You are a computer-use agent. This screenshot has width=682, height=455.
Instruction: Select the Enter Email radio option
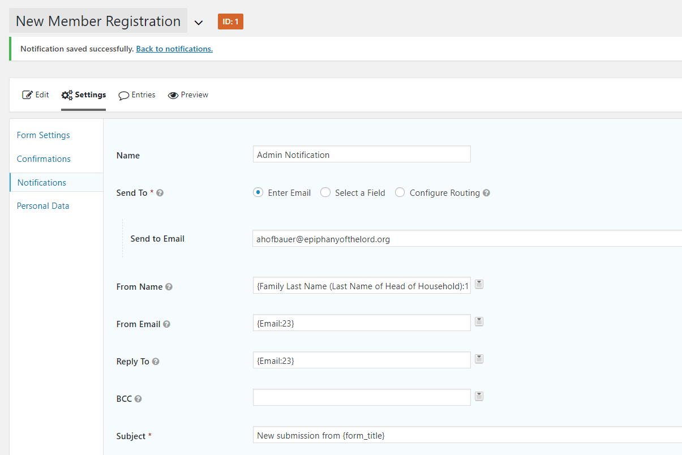coord(258,192)
